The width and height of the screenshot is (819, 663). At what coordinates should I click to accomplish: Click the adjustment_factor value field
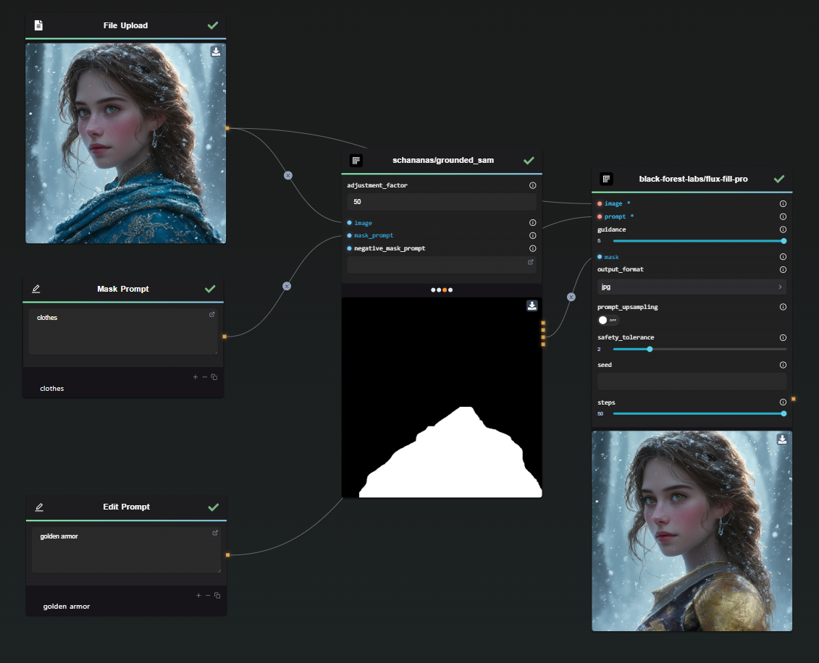pos(441,201)
